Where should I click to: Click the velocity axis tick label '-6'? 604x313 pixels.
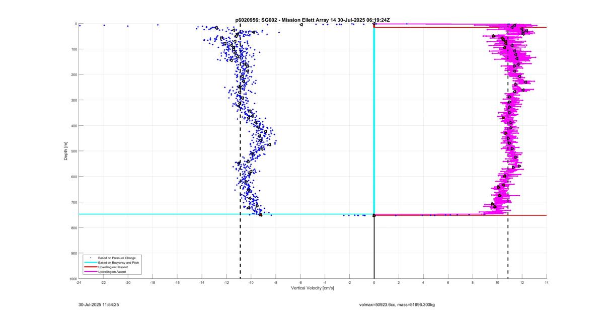click(300, 283)
